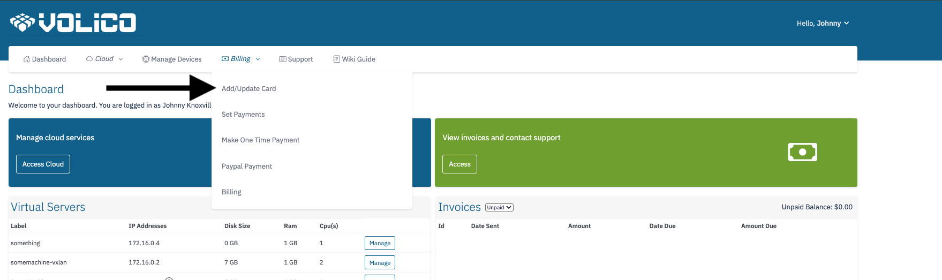Click the Billing entry in dropdown list
Viewport: 942px width, 280px height.
231,192
